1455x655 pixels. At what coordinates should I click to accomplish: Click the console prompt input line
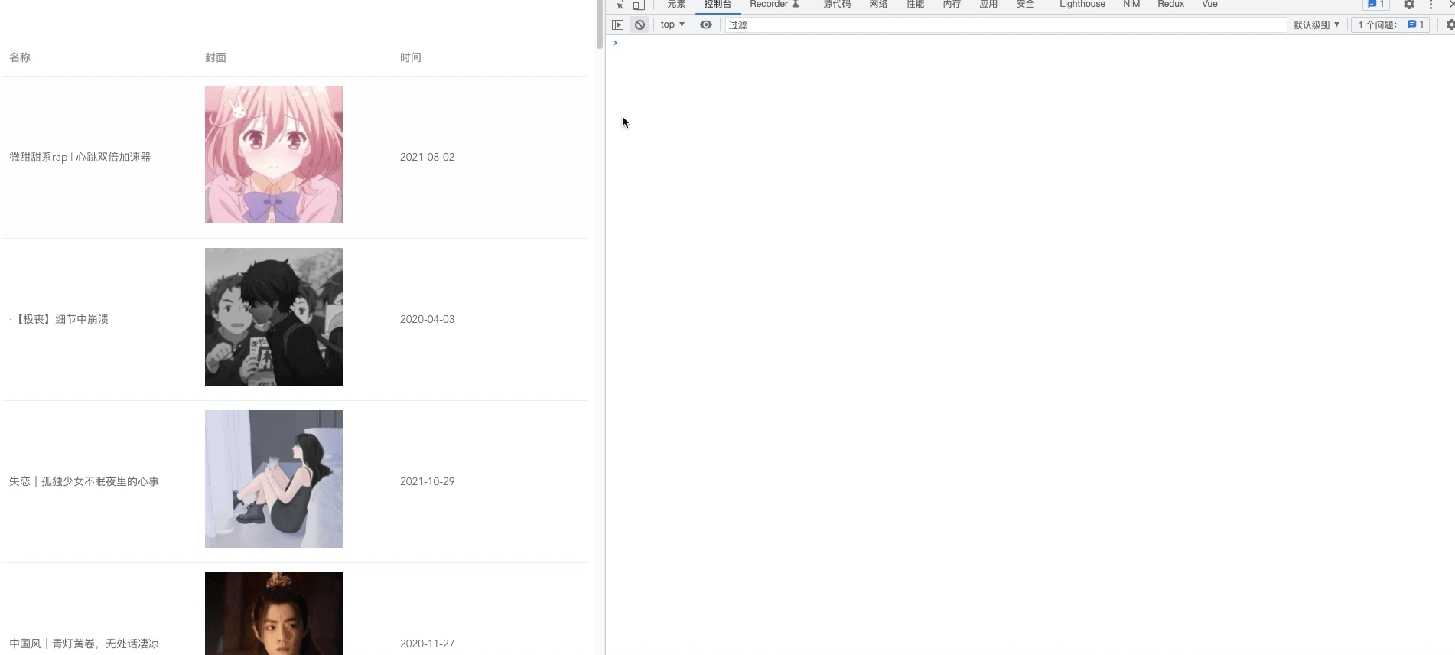click(1030, 43)
